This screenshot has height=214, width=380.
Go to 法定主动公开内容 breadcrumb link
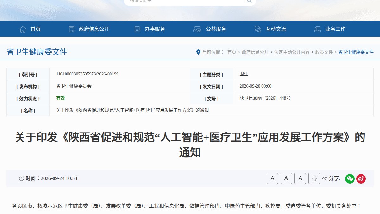tap(292, 52)
